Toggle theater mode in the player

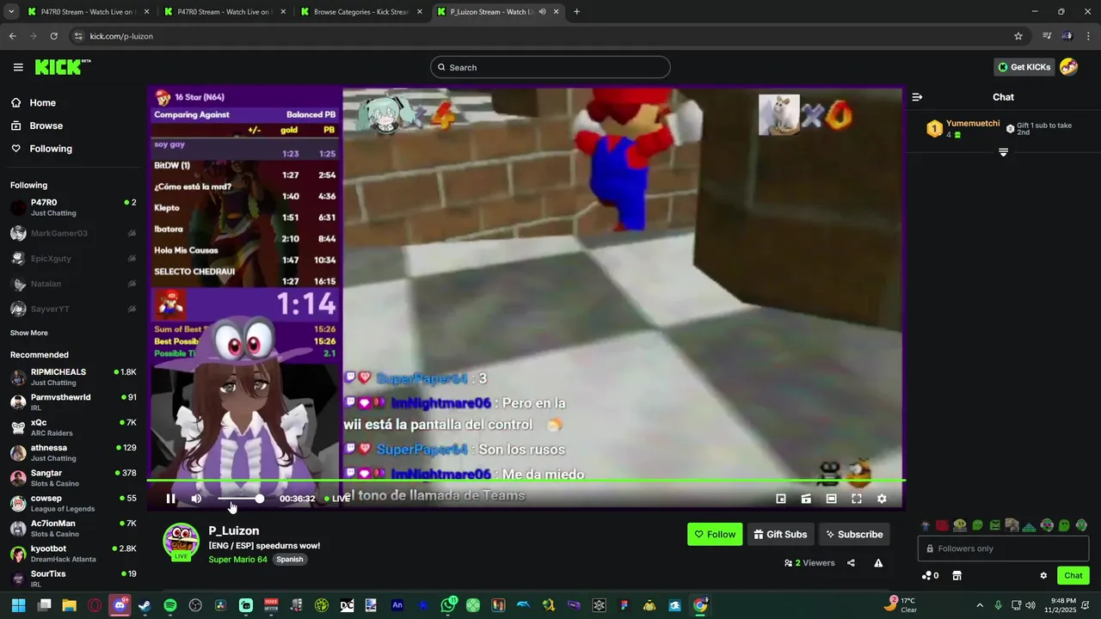point(831,499)
